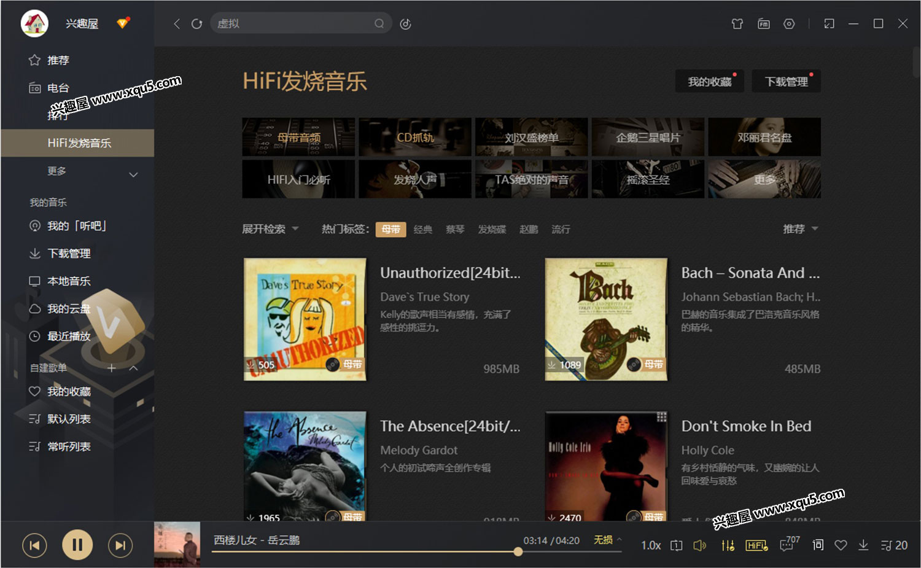Screen dimensions: 921x568
Task: Expand the 展开检索 search filter dropdown
Action: click(270, 229)
